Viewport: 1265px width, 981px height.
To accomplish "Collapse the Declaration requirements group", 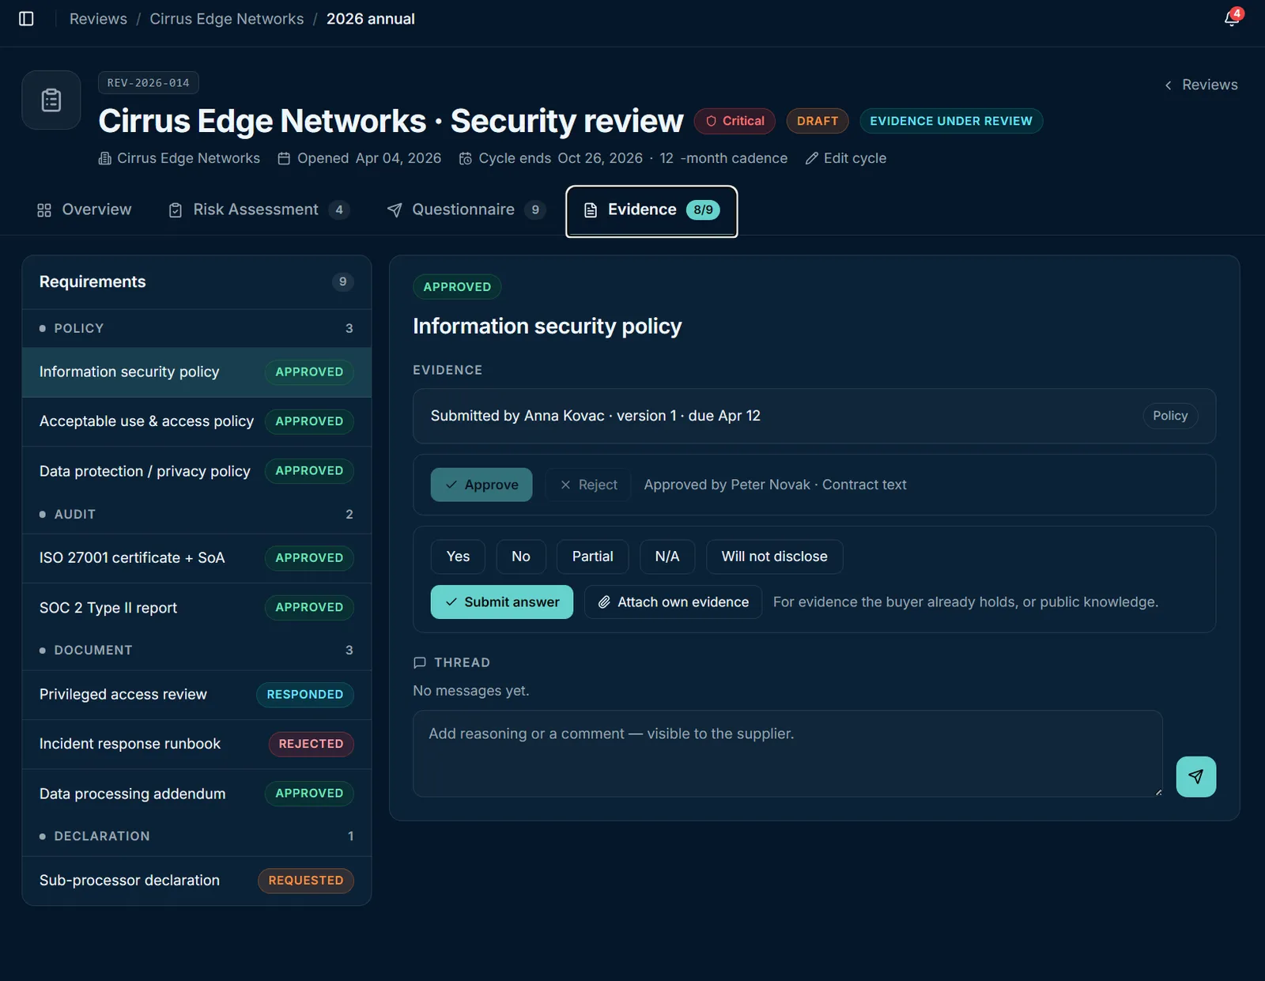I will tap(197, 836).
